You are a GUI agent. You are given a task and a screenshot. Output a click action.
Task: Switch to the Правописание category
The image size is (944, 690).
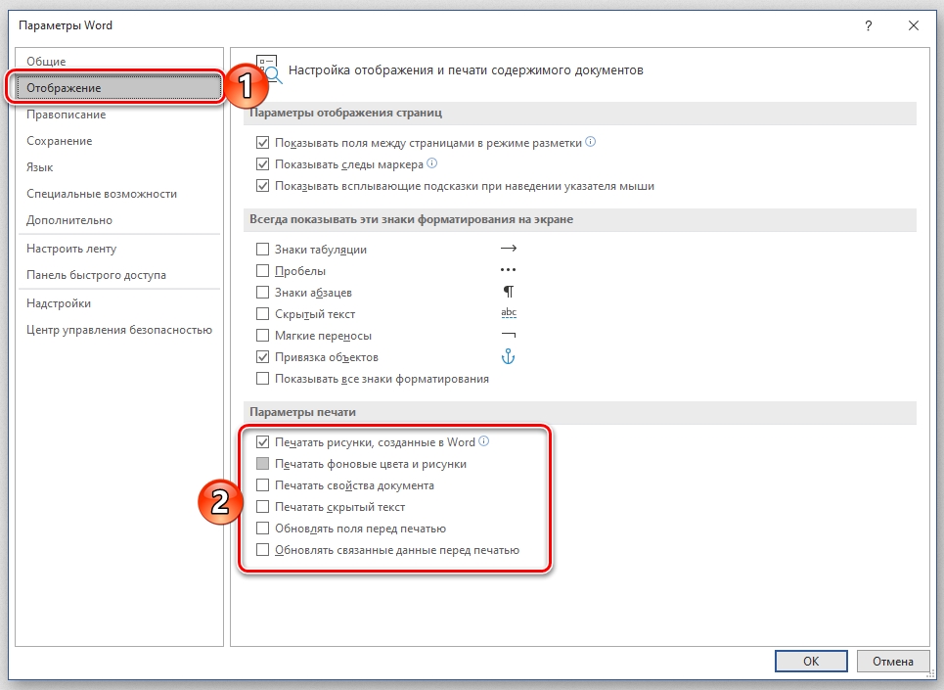pyautogui.click(x=67, y=115)
